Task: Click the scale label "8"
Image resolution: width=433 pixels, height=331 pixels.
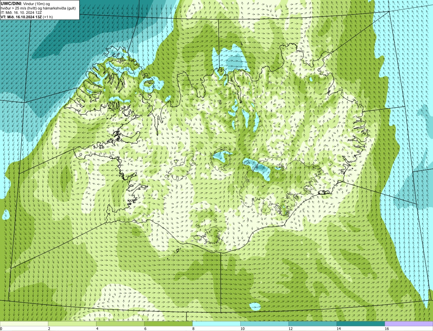Action: point(193,329)
